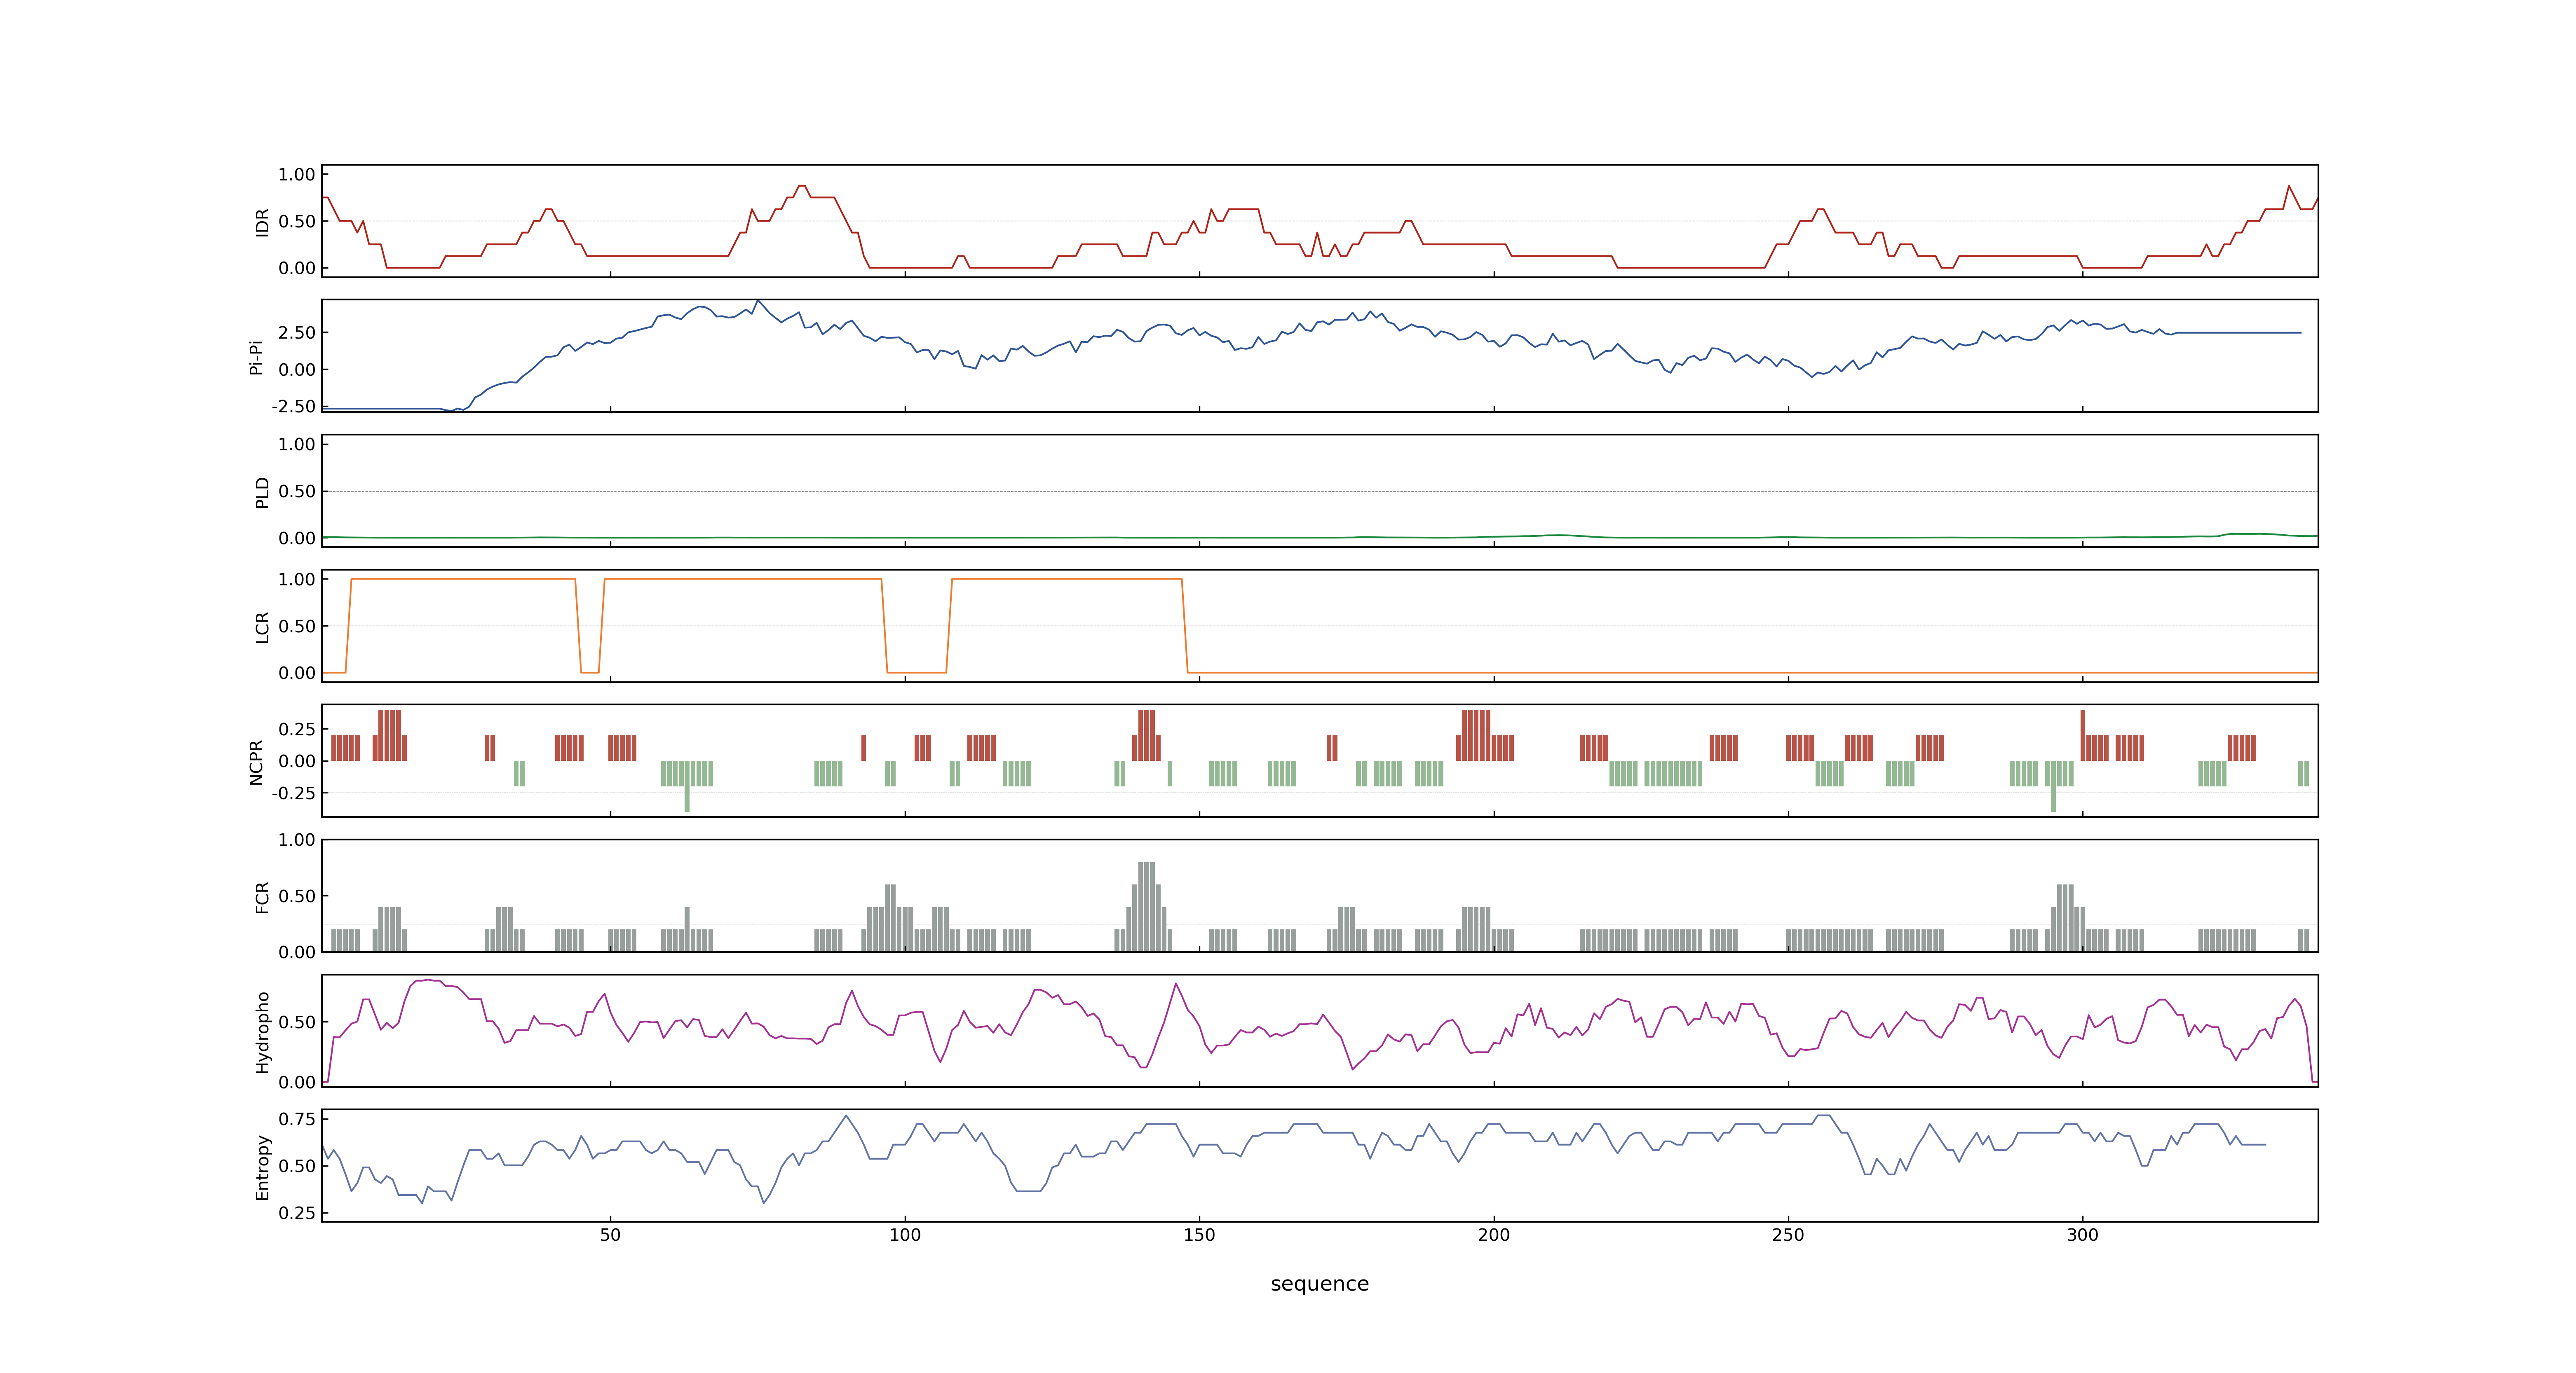Click the -0.25 tick on NCPR axis
The width and height of the screenshot is (2576, 1373).
pyautogui.click(x=293, y=793)
